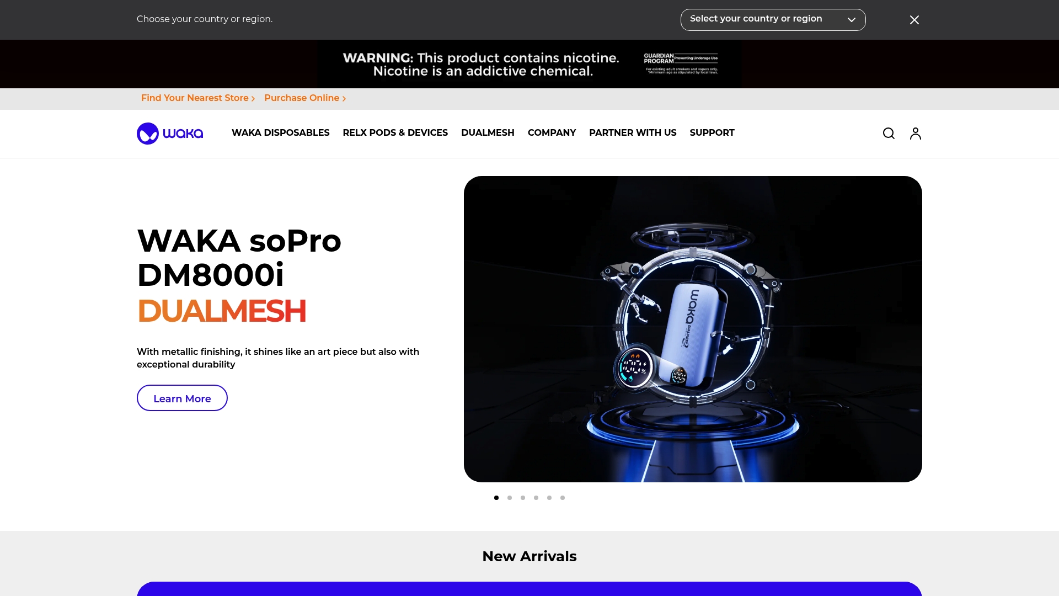This screenshot has height=596, width=1059.
Task: Click the WAKA logo
Action: pos(170,134)
